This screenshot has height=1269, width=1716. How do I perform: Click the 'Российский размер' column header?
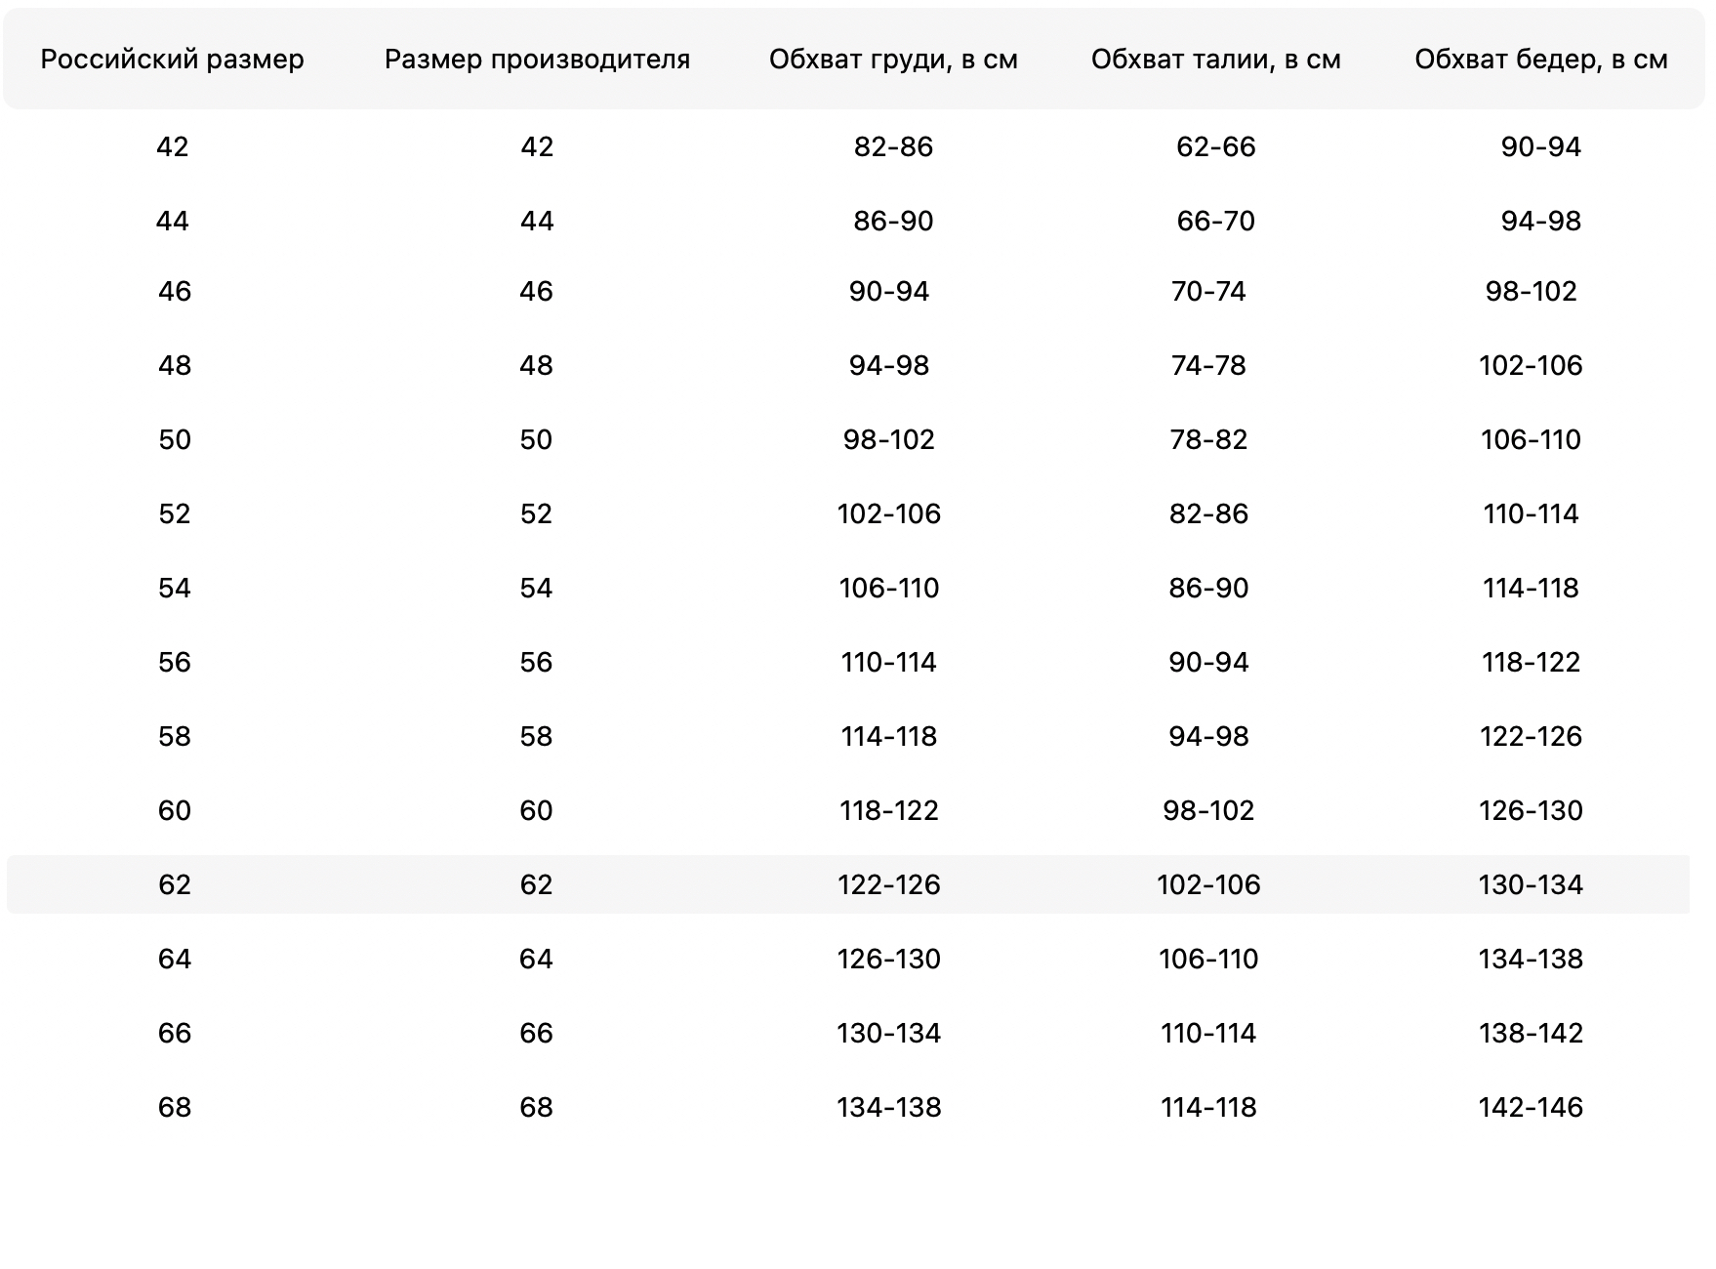(172, 60)
